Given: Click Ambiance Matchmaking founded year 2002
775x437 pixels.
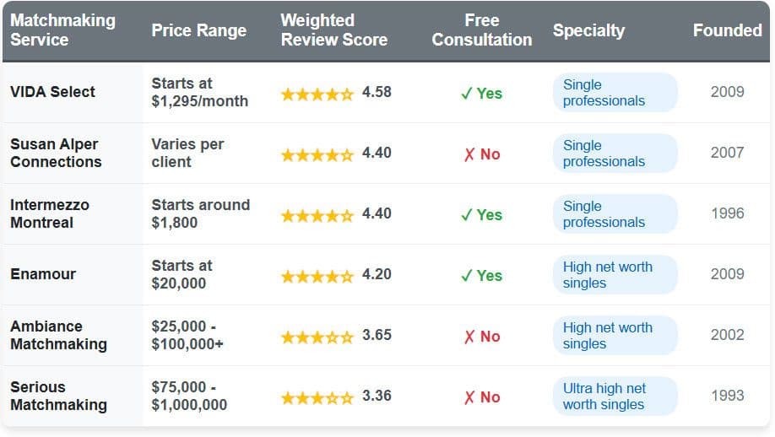Looking at the screenshot, I should point(727,335).
